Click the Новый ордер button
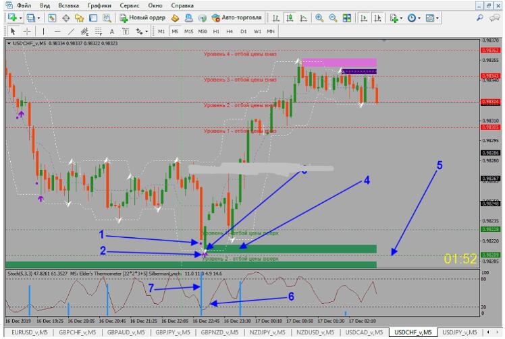The width and height of the screenshot is (505, 339). click(142, 18)
